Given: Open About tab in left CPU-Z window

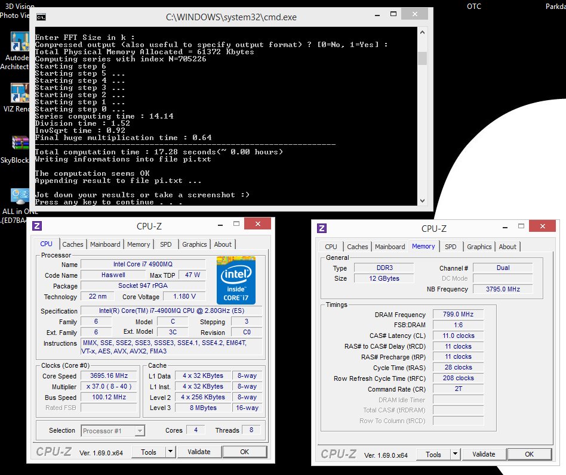Looking at the screenshot, I should (223, 244).
